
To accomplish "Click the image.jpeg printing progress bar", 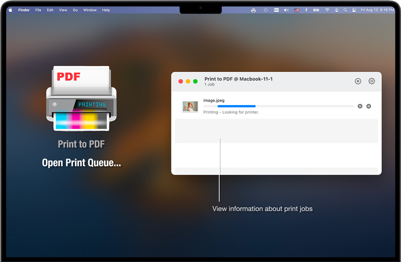I will click(x=278, y=106).
